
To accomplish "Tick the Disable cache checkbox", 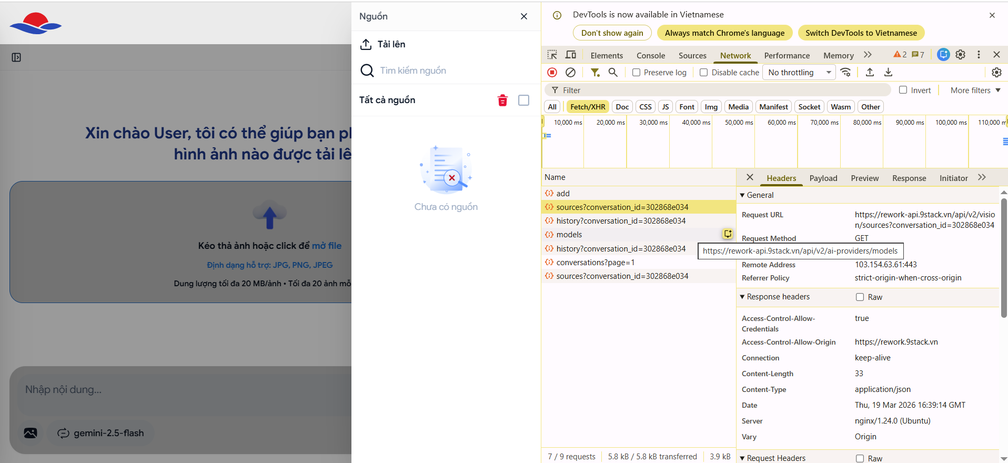I will click(703, 73).
